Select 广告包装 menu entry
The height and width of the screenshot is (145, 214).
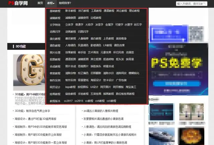pyautogui.click(x=121, y=80)
